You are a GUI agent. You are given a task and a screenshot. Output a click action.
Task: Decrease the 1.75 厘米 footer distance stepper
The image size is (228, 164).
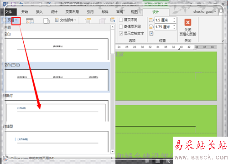(x=174, y=28)
